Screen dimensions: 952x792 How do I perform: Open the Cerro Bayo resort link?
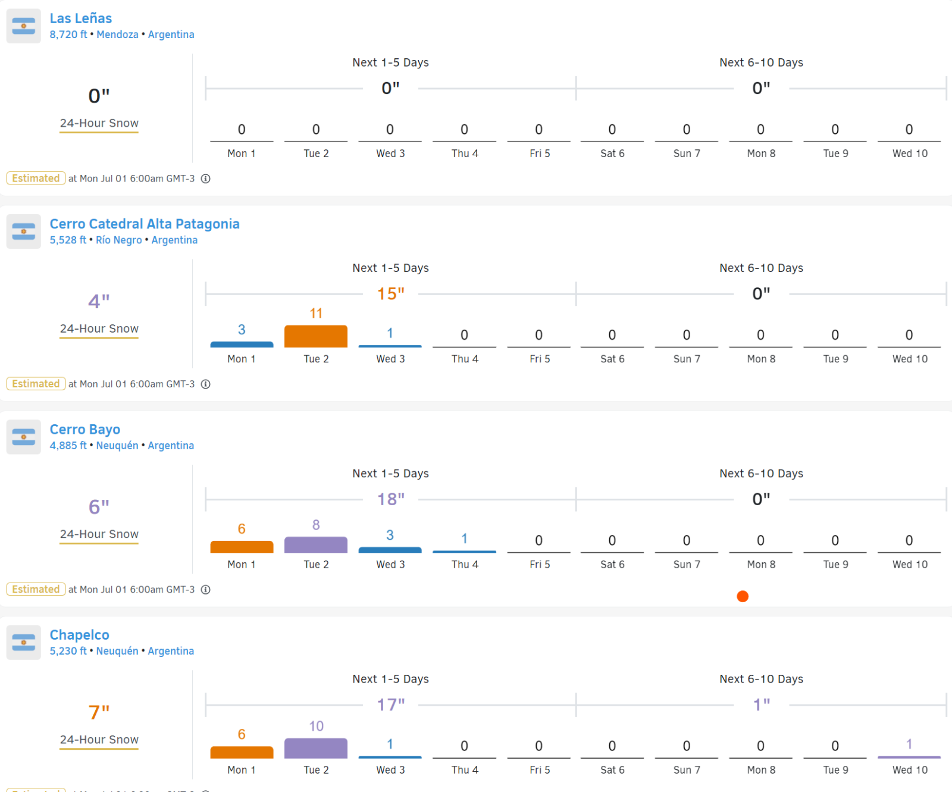pyautogui.click(x=84, y=430)
